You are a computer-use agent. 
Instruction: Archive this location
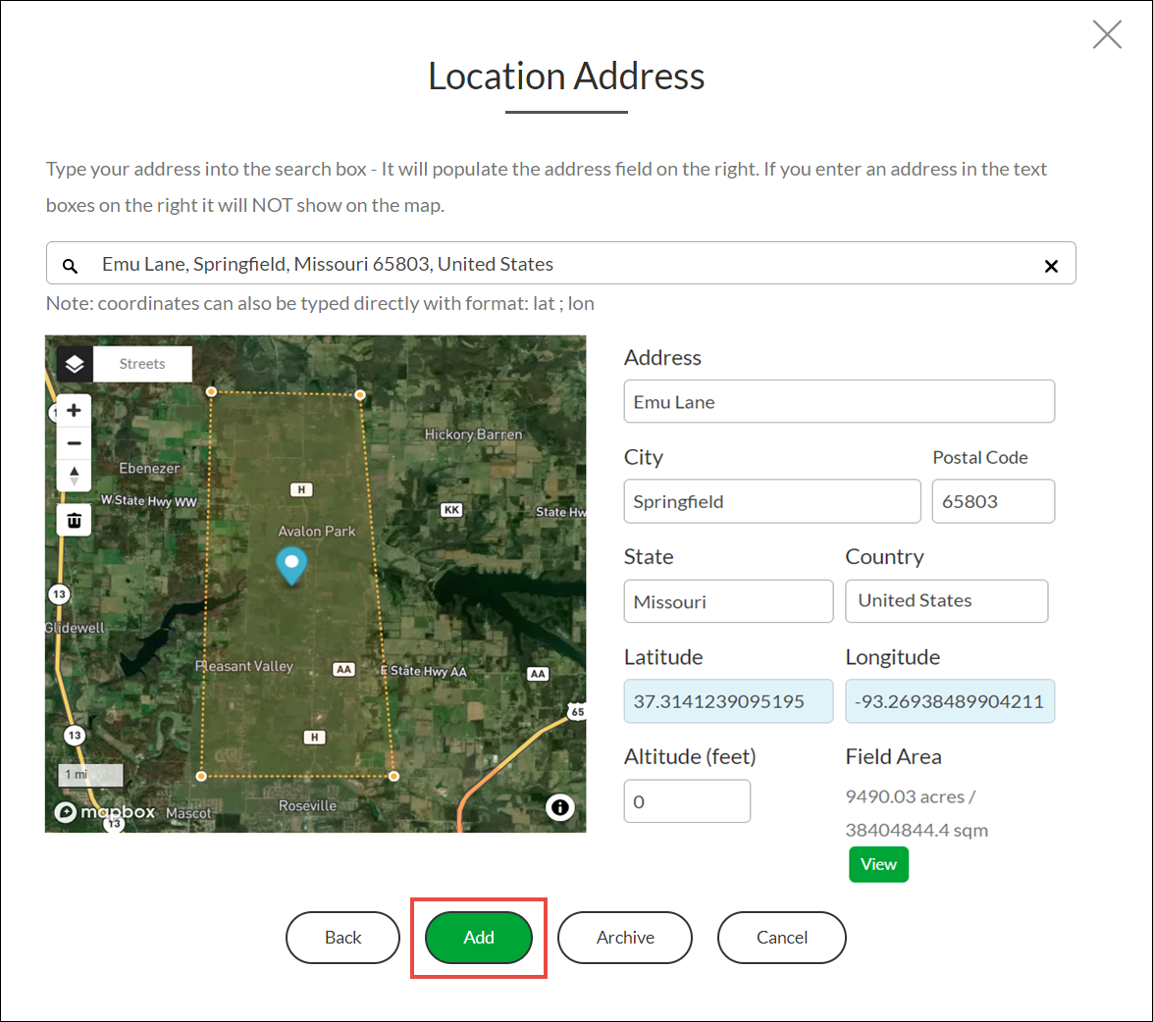click(625, 938)
